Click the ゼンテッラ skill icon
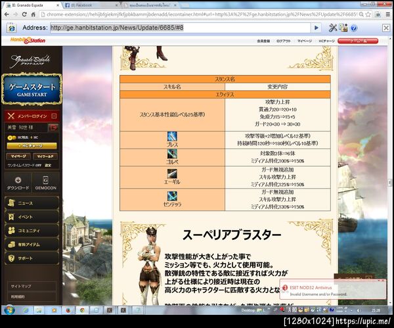The height and width of the screenshot is (328, 394). [172, 196]
